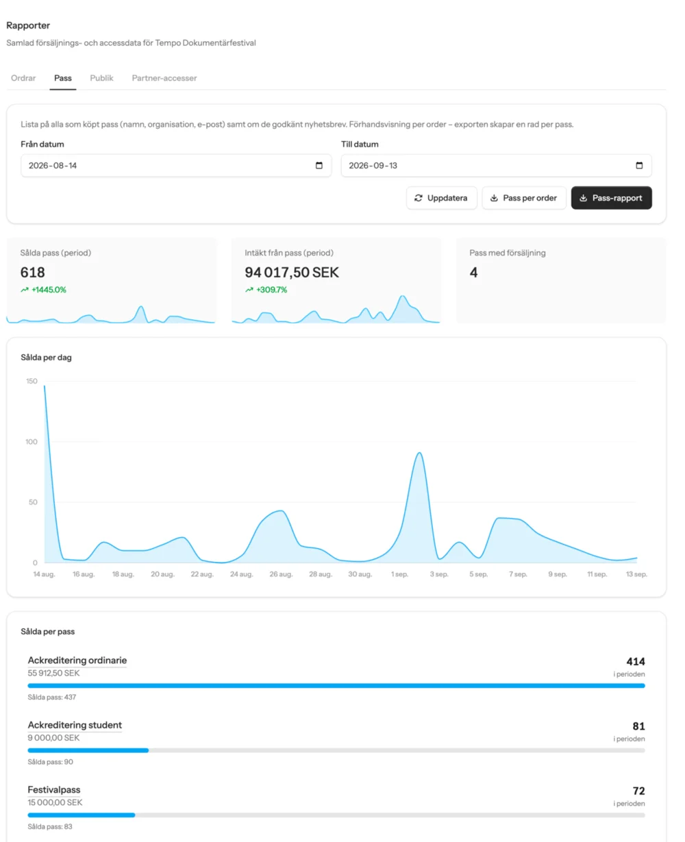Screen dimensions: 685x842
Task: Click the Ackreditering student progress bar
Action: coord(336,750)
